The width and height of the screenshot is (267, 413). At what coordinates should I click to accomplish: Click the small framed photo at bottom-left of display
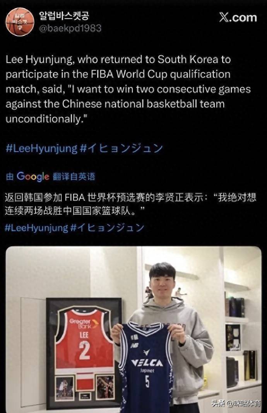(x=65, y=387)
